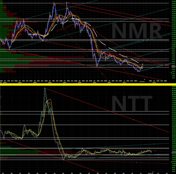Click the NMR 2009 low trendline anchor

click(x=97, y=67)
